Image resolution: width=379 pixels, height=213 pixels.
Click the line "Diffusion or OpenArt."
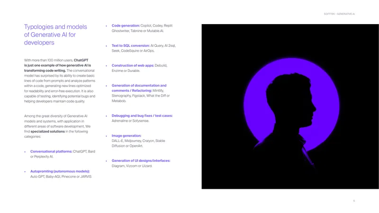point(127,146)
